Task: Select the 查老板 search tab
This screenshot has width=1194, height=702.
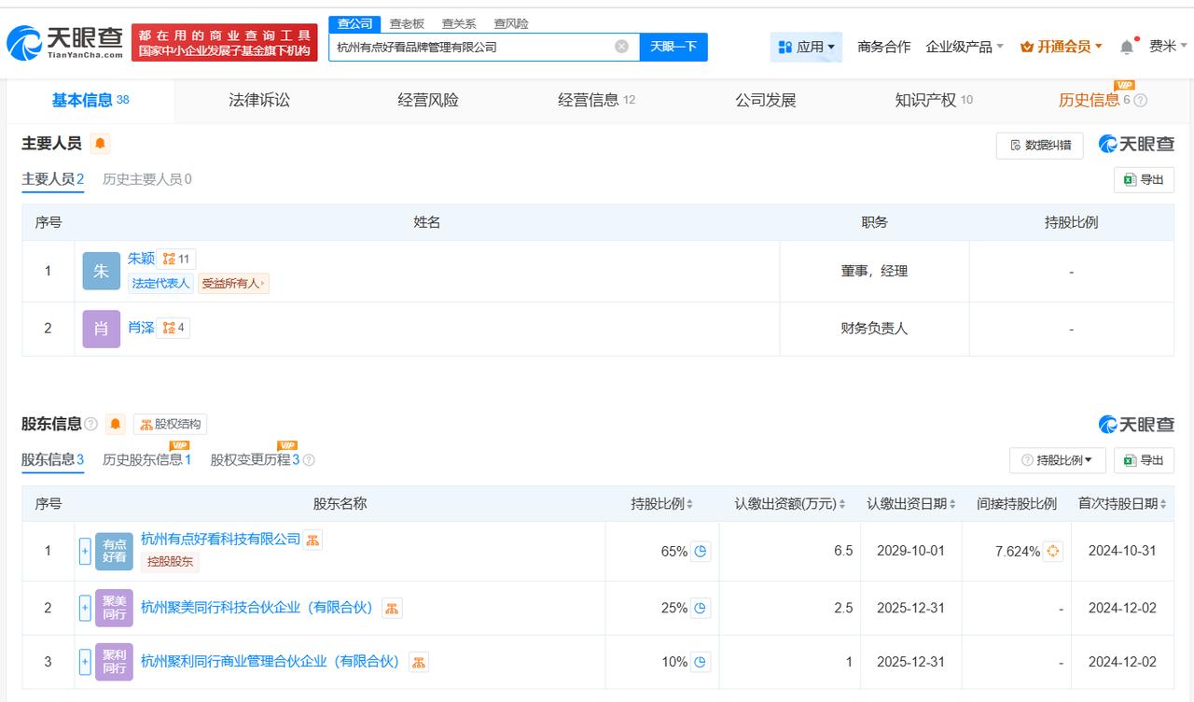Action: (x=407, y=23)
